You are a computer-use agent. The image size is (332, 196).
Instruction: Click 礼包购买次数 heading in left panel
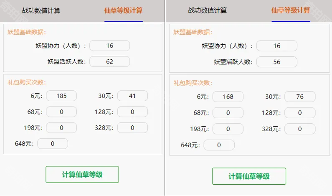tap(27, 82)
